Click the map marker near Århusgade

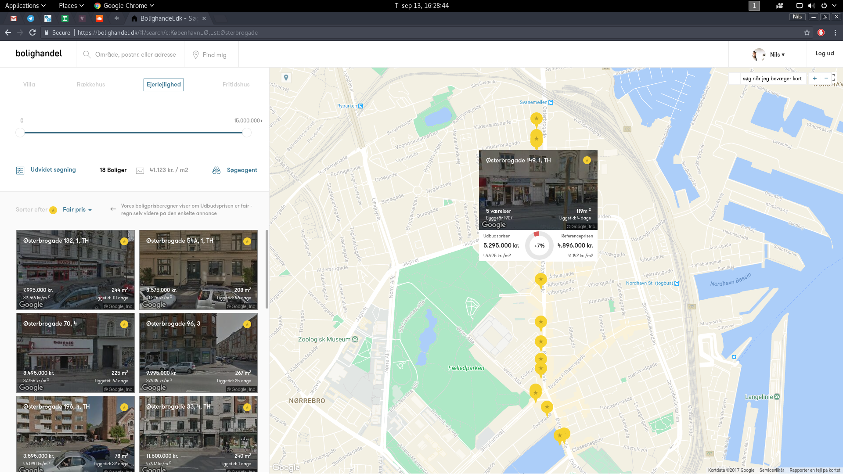pos(541,280)
